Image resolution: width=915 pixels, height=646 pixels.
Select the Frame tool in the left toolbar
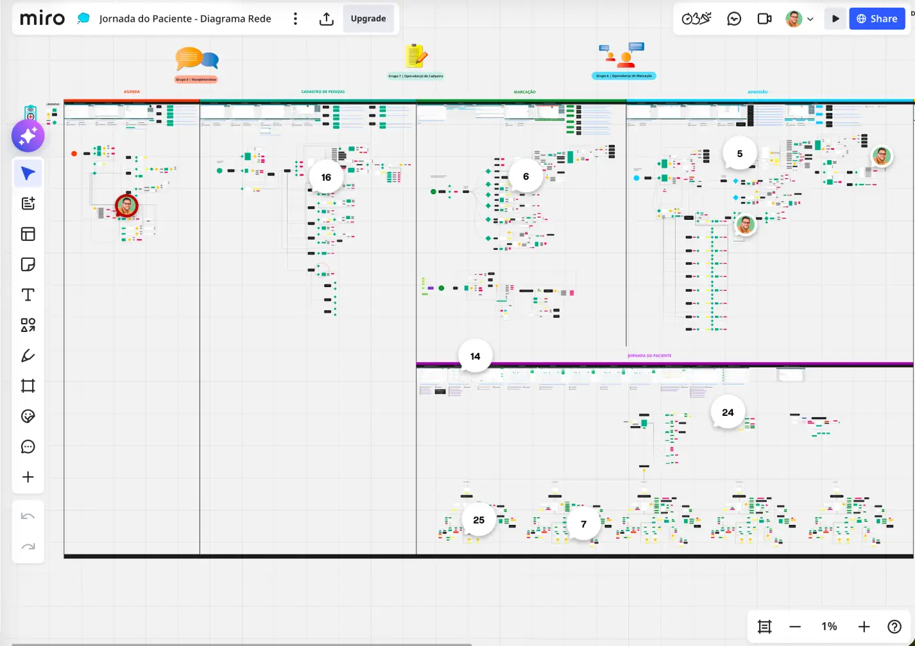(x=28, y=386)
